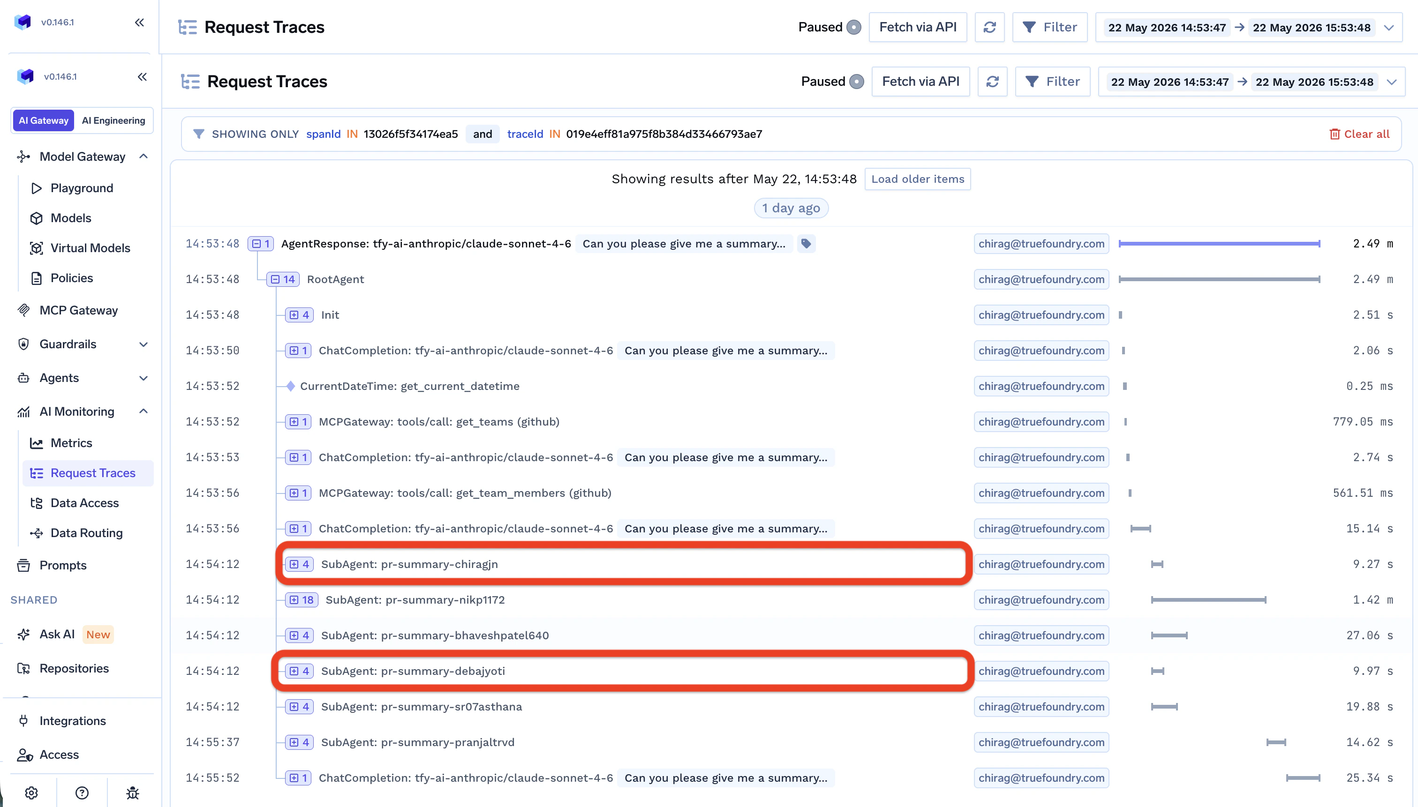Expand SubAgent pr-summary-debajyoti node

coord(300,671)
